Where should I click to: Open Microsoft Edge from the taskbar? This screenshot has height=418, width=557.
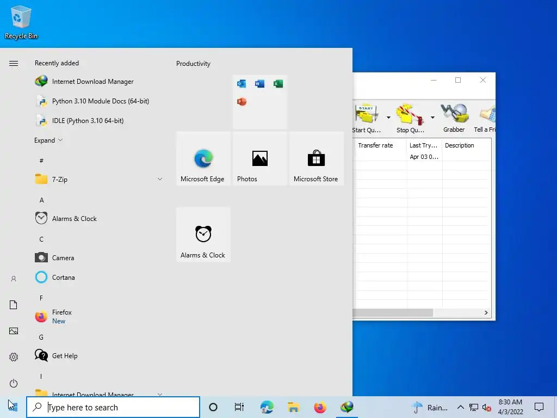coord(267,407)
